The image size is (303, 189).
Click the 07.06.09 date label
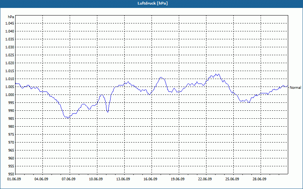coord(69,179)
